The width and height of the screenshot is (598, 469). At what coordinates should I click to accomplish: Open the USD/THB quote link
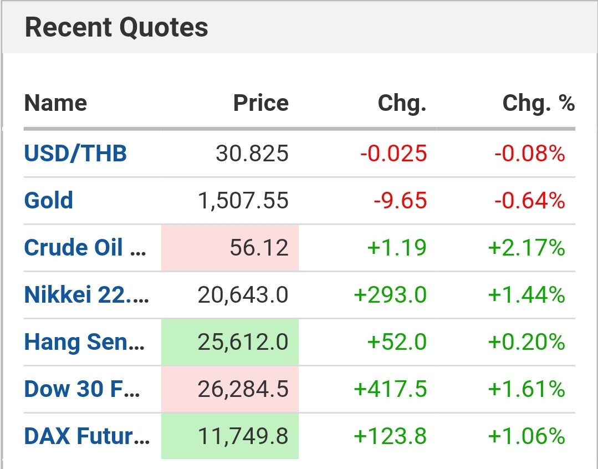click(x=75, y=153)
